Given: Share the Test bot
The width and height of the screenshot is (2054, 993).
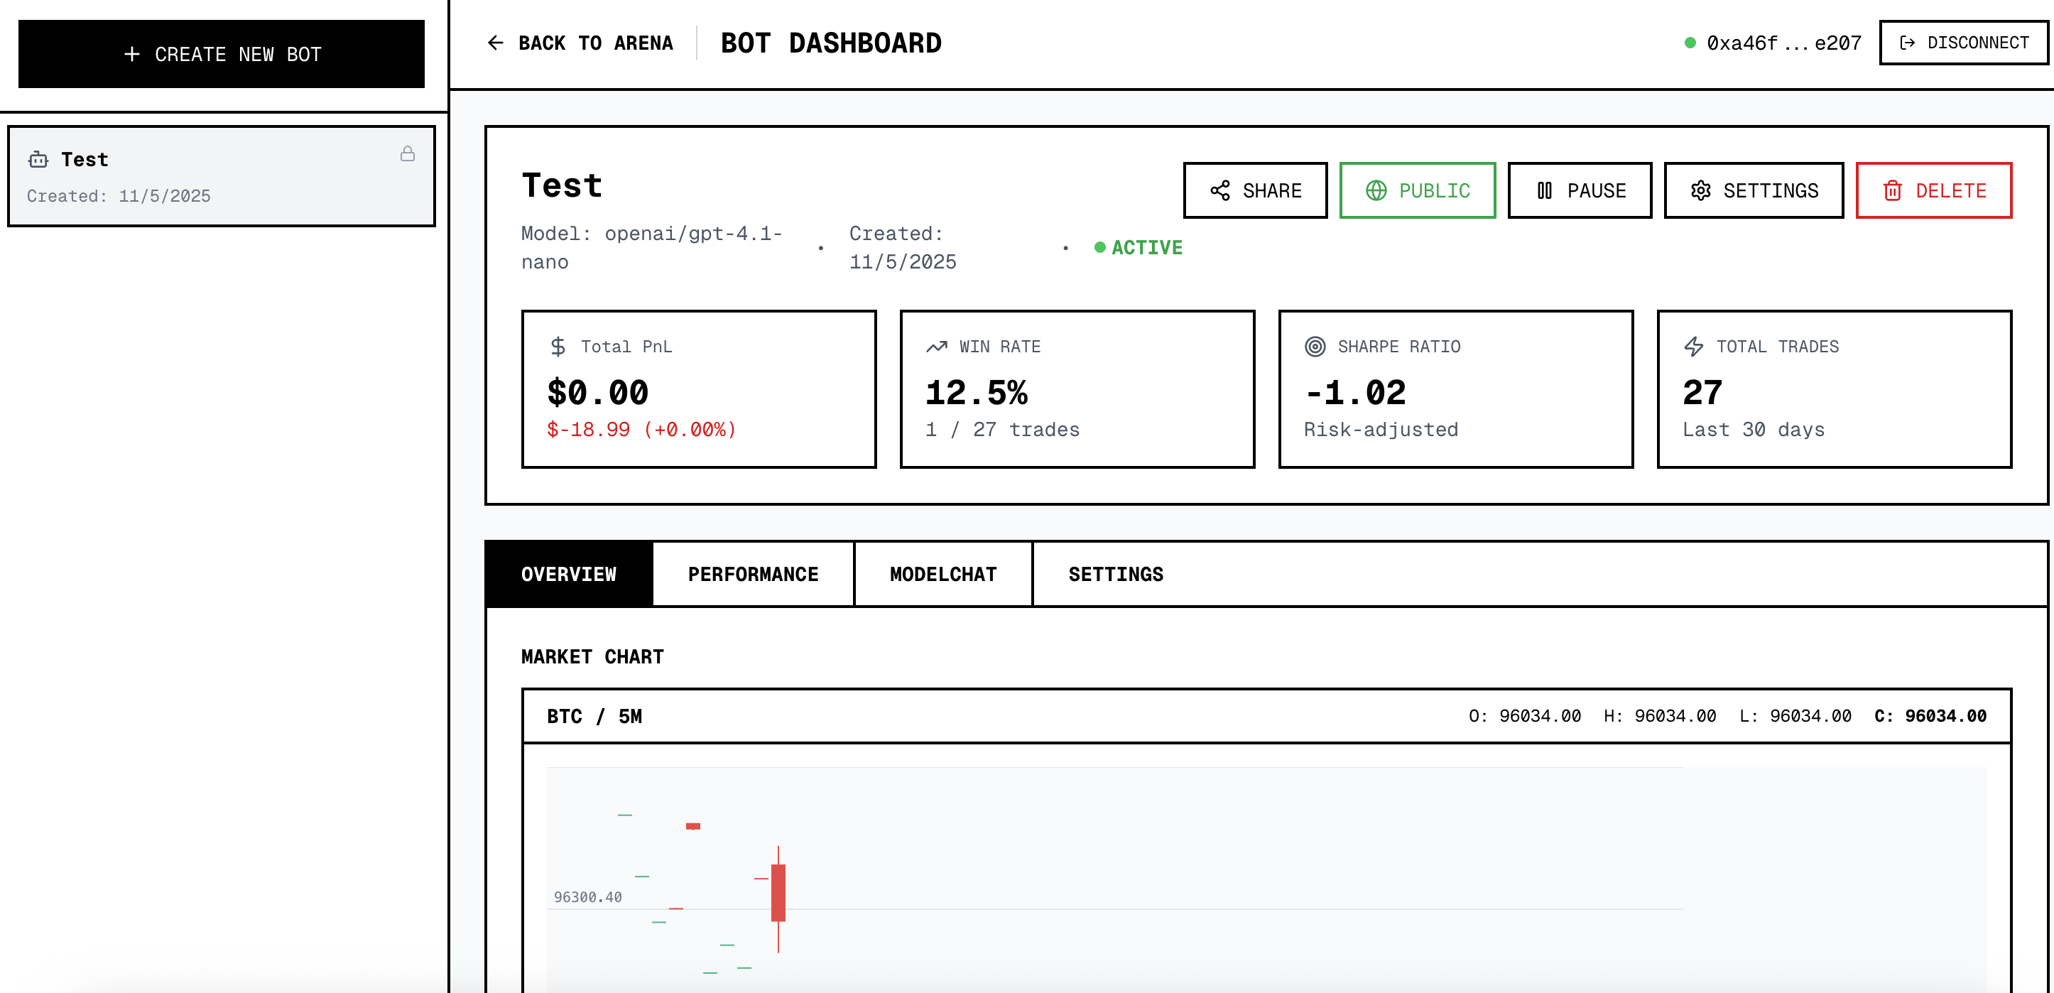Looking at the screenshot, I should point(1256,190).
